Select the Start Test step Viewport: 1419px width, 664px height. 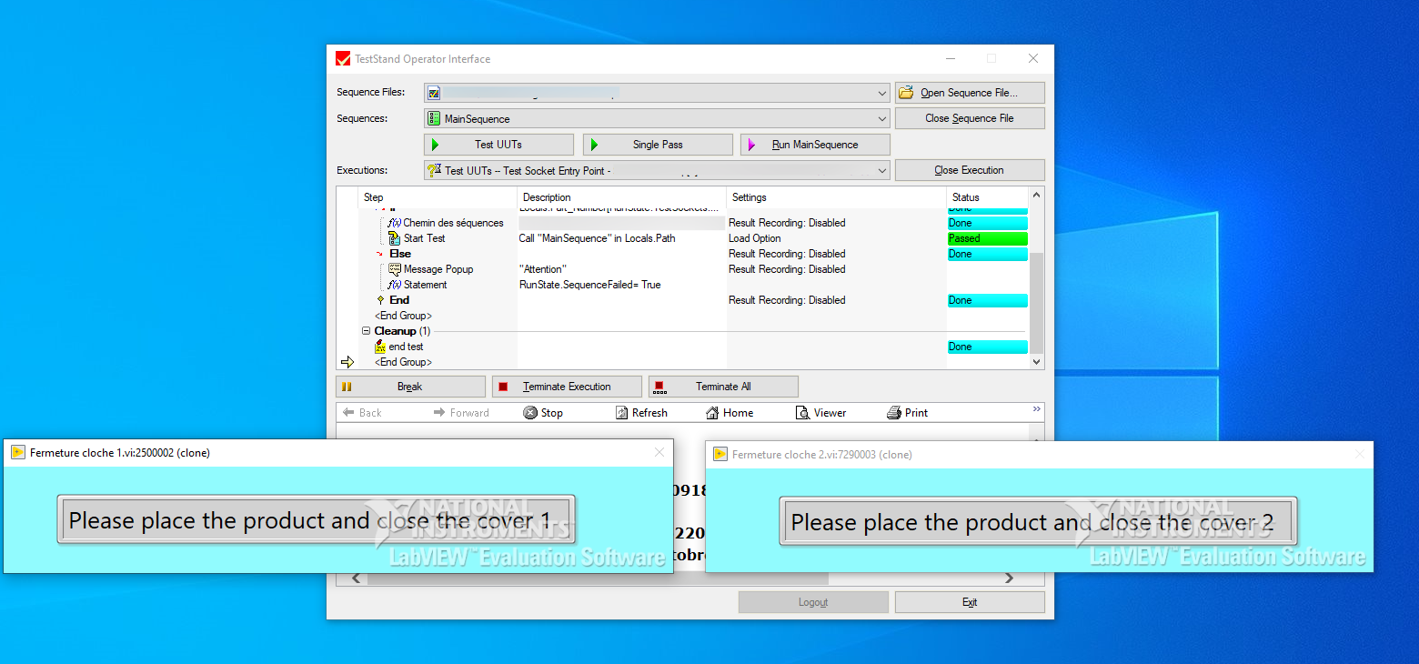coord(424,238)
